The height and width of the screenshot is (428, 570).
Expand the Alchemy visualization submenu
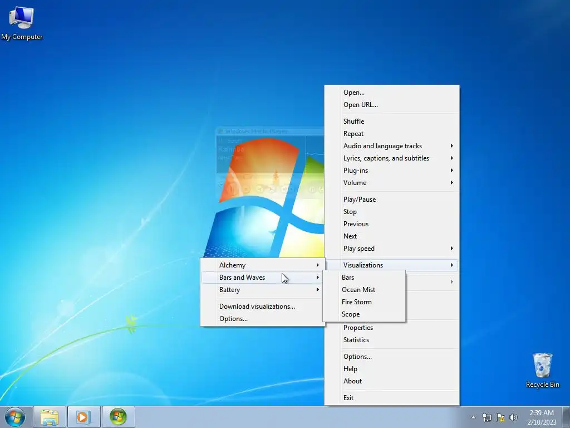tap(263, 265)
